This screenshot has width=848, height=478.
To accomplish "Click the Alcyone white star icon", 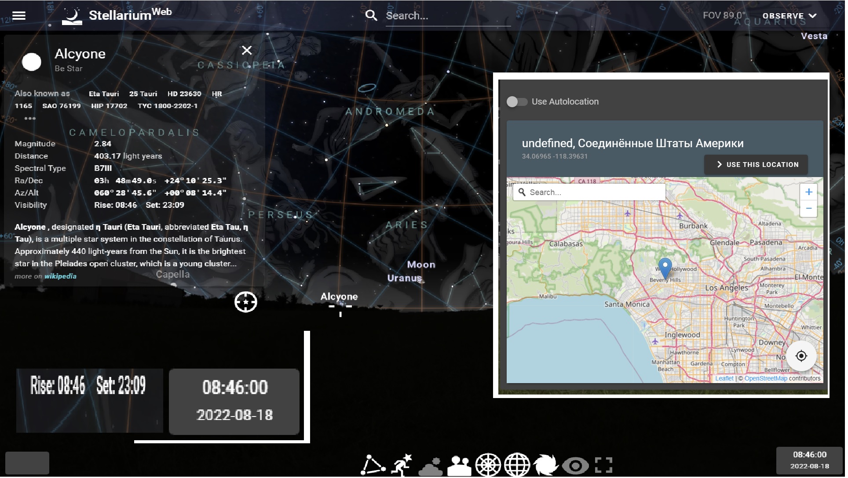I will coord(32,62).
